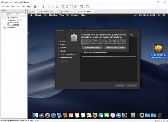The width and height of the screenshot is (168, 122).
Task: Open Trash in the macOS dock
Action: tap(159, 115)
